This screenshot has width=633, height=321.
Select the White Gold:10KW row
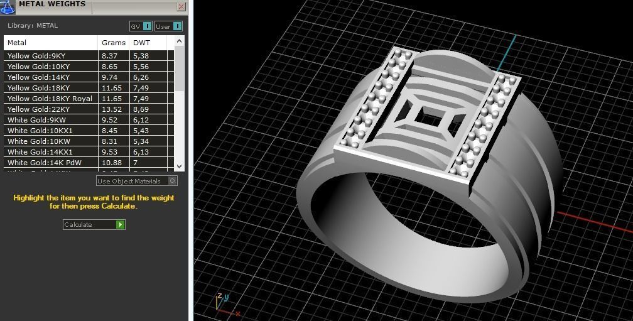tap(89, 141)
